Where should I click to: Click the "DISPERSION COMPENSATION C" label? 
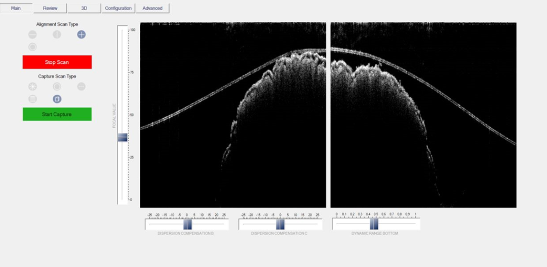279,233
